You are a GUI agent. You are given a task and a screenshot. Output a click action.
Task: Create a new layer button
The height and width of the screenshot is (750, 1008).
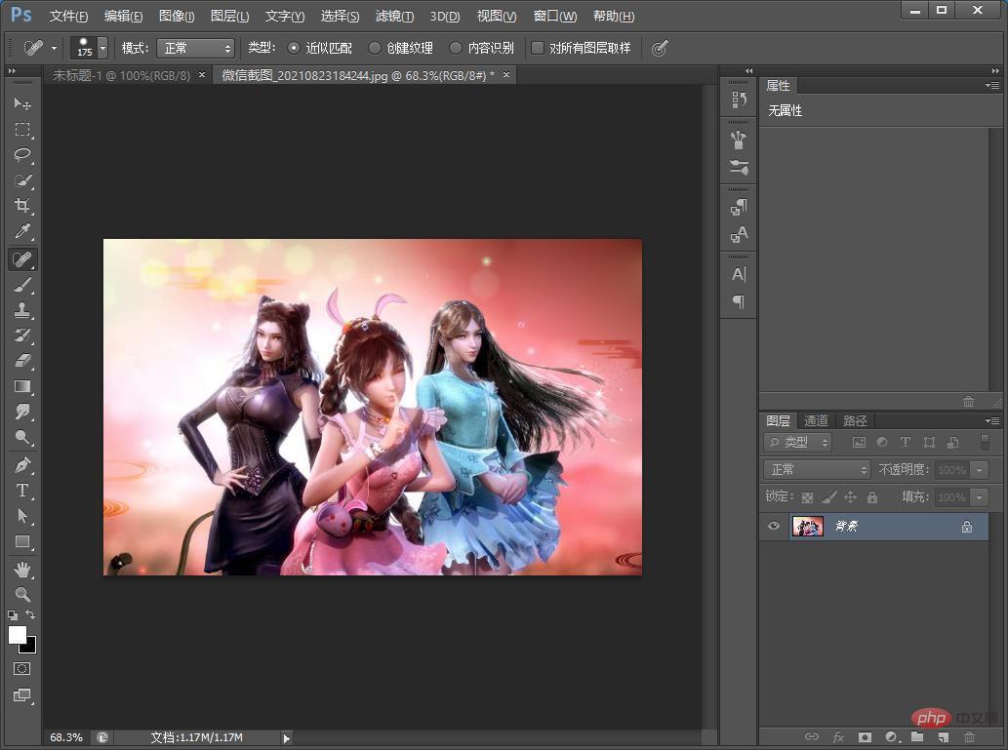(x=943, y=736)
